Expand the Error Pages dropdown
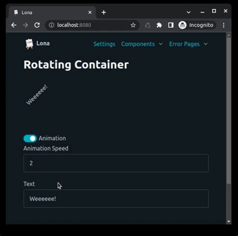Screen dimensions: 238x236 (x=188, y=44)
